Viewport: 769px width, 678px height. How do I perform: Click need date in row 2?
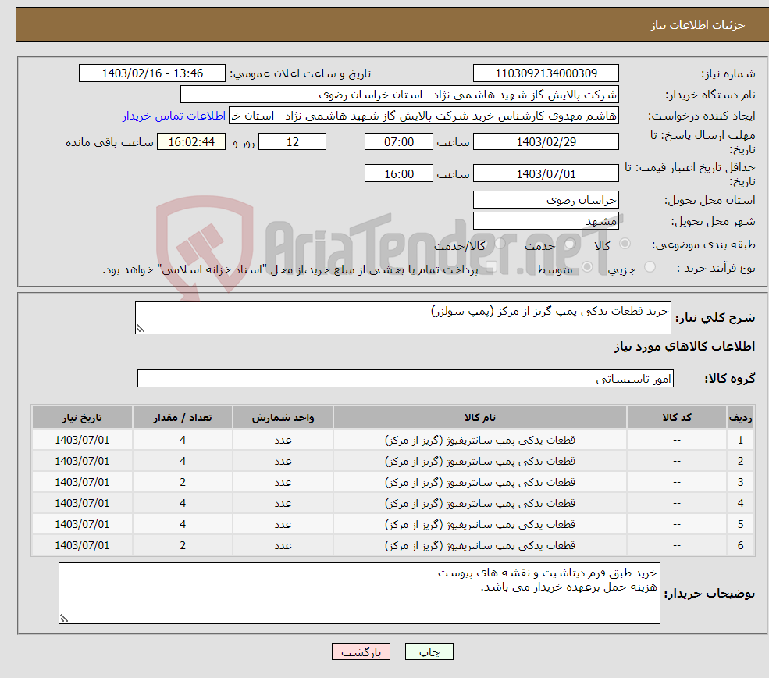pos(82,461)
